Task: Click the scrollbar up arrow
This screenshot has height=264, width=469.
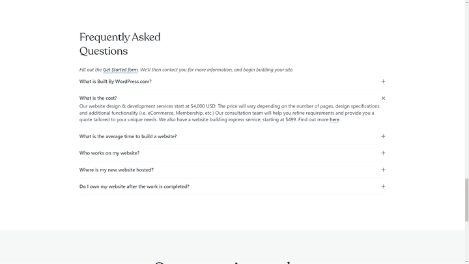Action: tap(466, 3)
